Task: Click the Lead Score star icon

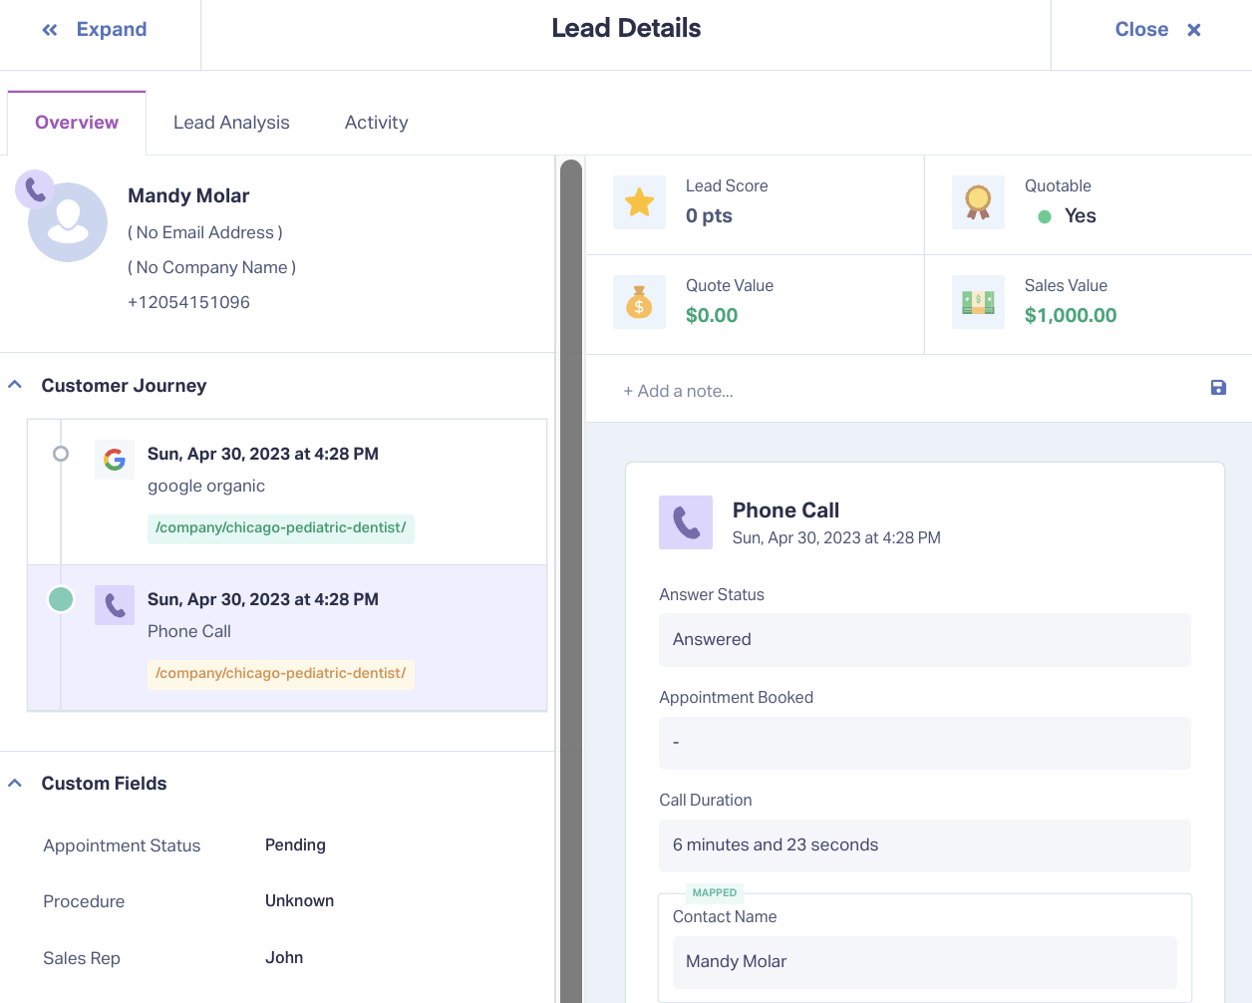Action: 639,202
